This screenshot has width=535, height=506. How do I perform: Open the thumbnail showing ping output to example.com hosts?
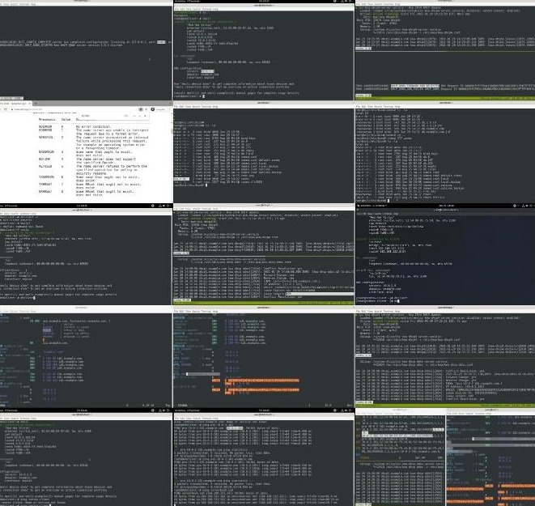[x=264, y=457]
